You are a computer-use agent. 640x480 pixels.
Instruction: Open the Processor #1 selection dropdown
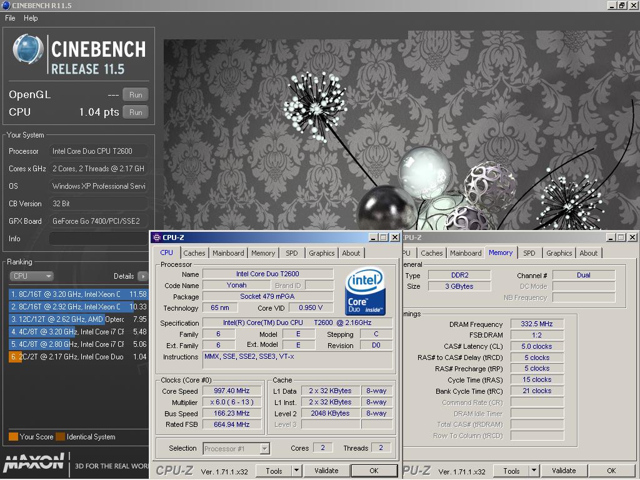(265, 449)
